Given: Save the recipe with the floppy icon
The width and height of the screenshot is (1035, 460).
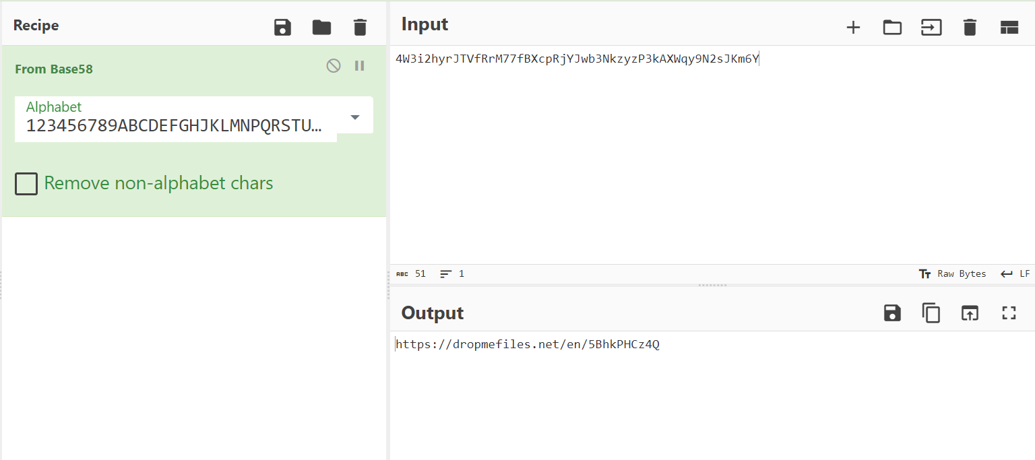Looking at the screenshot, I should (282, 28).
